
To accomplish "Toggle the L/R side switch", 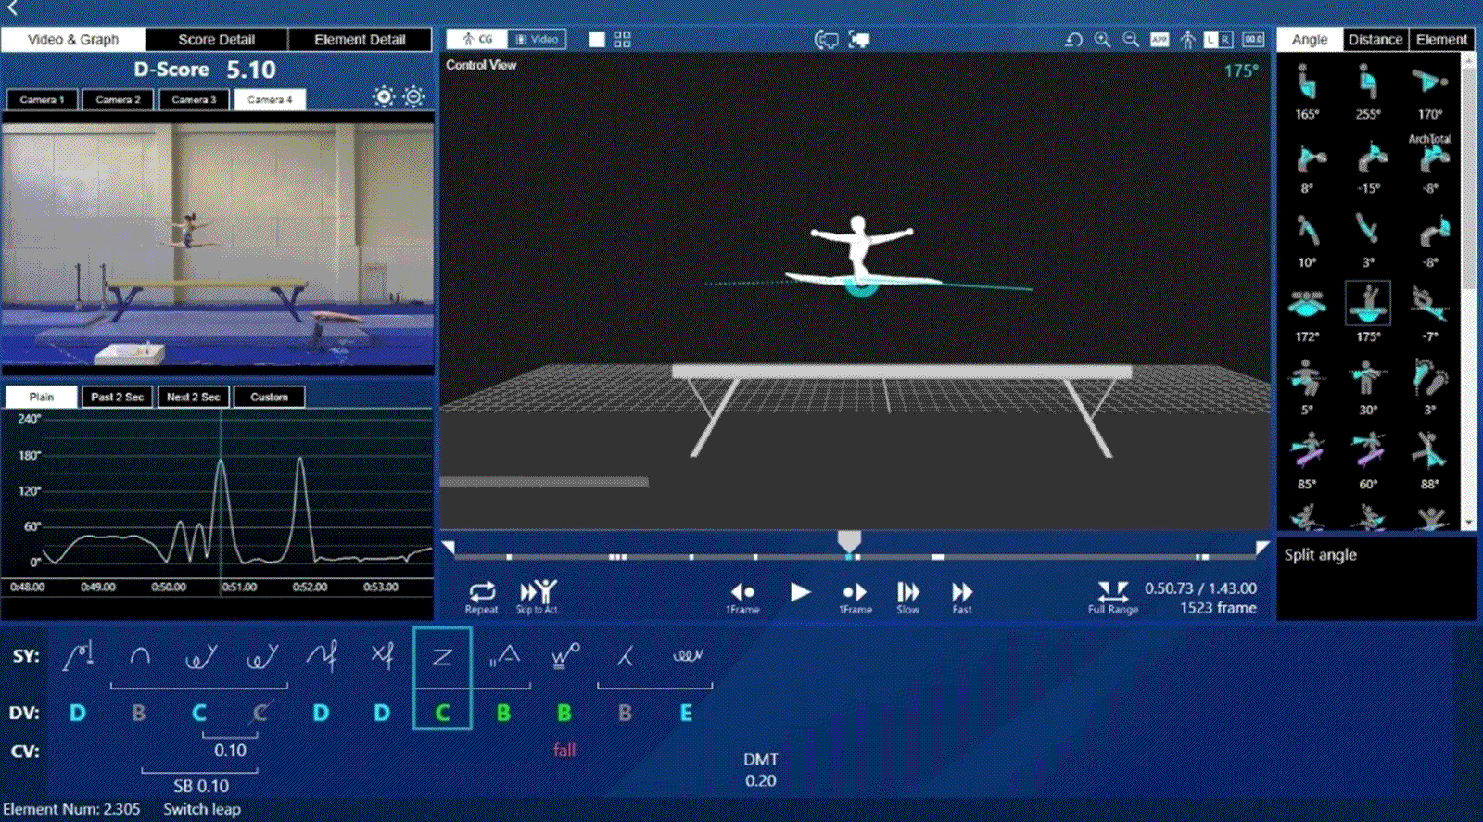I will coord(1218,40).
